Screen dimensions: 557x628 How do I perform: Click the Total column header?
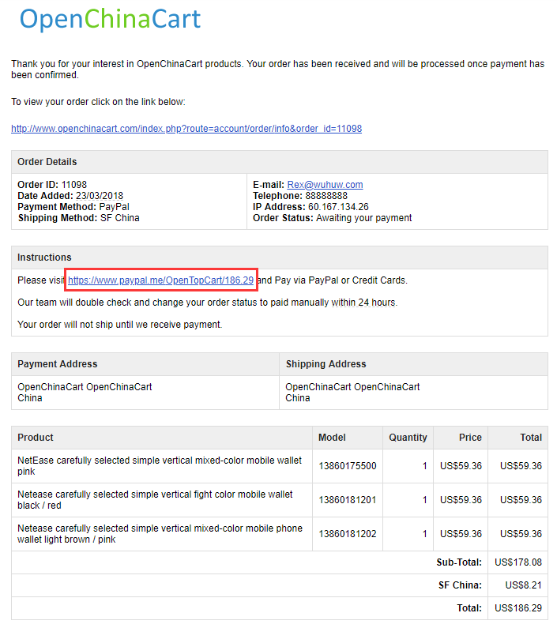pyautogui.click(x=517, y=438)
